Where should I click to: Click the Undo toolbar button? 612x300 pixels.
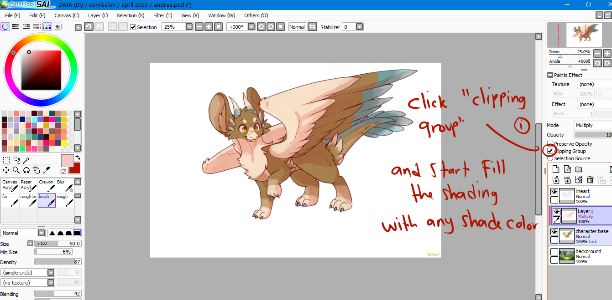click(x=89, y=27)
